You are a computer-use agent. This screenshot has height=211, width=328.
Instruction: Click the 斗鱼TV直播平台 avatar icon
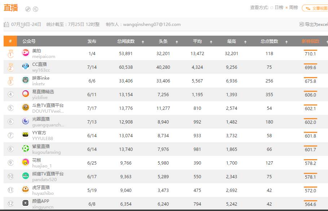coord(26,107)
